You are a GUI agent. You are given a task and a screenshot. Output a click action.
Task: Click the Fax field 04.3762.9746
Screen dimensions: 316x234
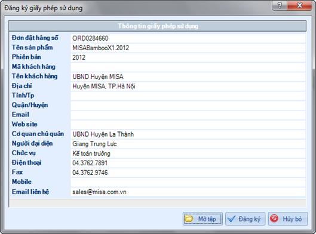click(x=188, y=173)
